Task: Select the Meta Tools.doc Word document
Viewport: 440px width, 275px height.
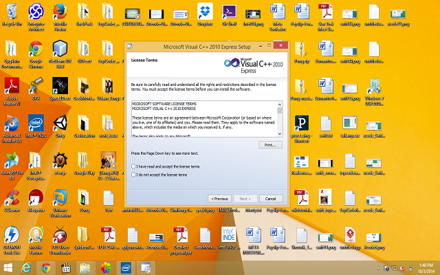Action: [278, 16]
